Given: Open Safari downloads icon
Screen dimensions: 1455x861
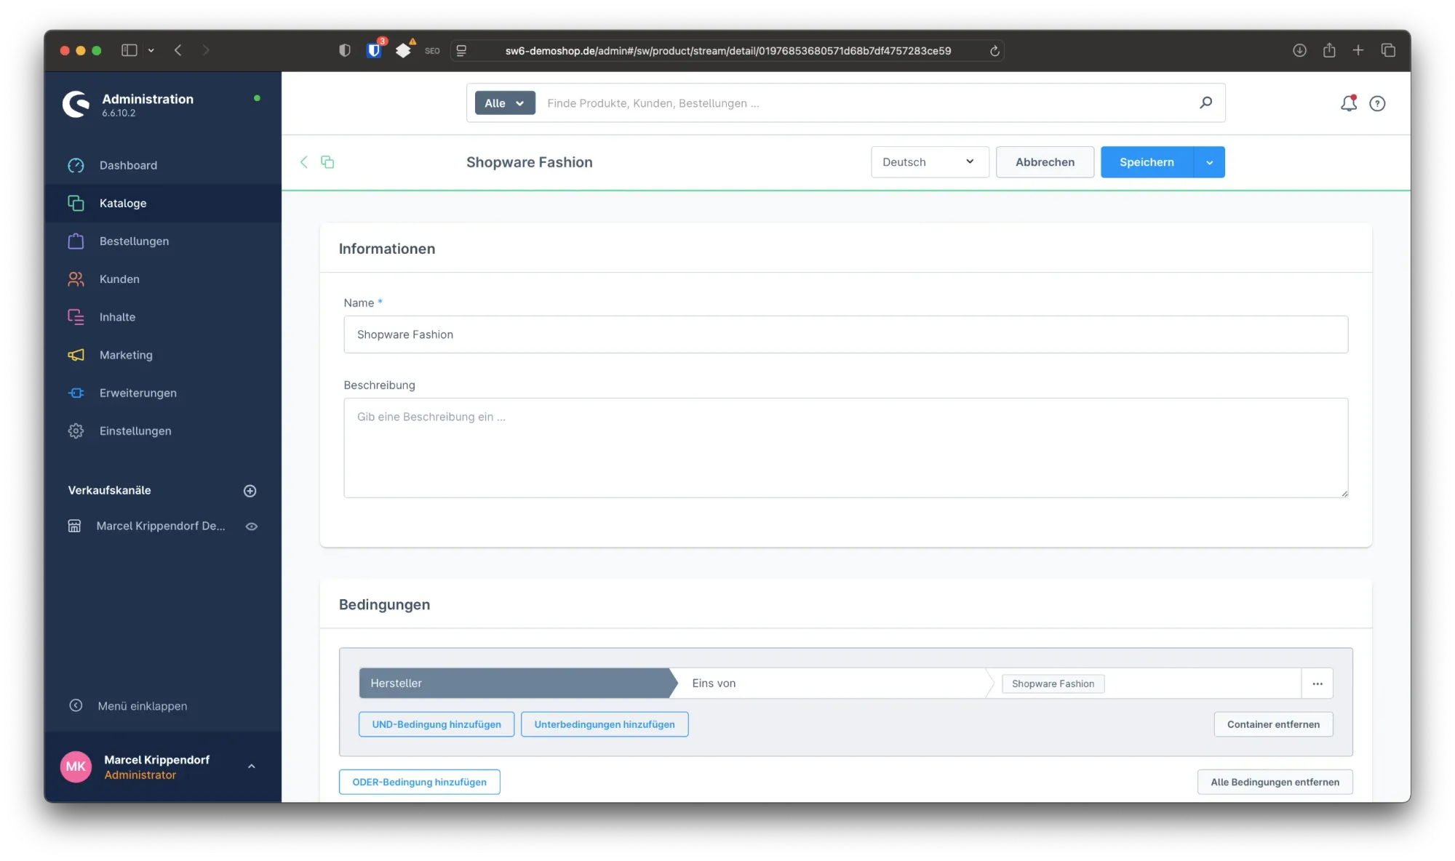Looking at the screenshot, I should [x=1299, y=50].
